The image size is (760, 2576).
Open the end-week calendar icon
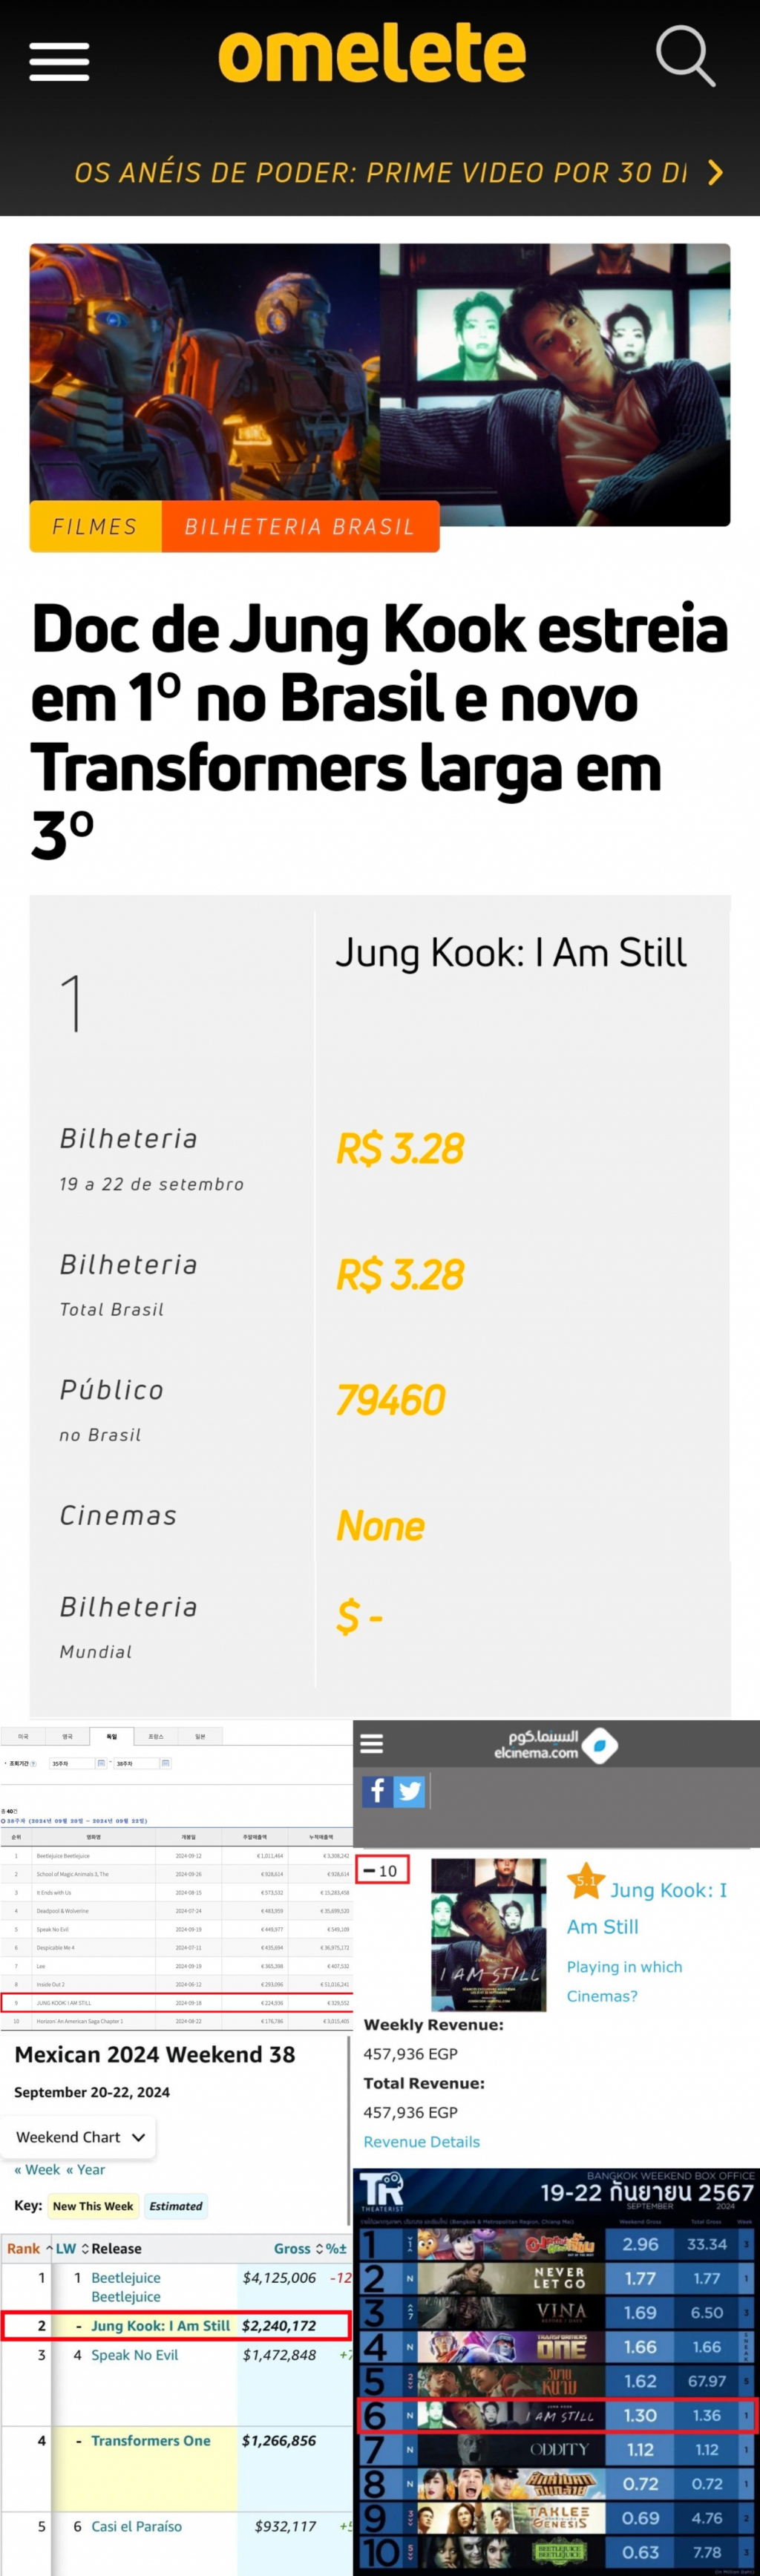[166, 1763]
